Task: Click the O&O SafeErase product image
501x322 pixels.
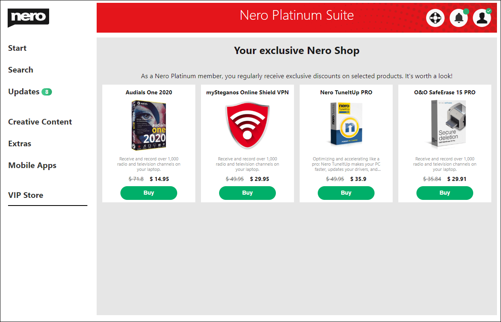Action: tap(445, 125)
